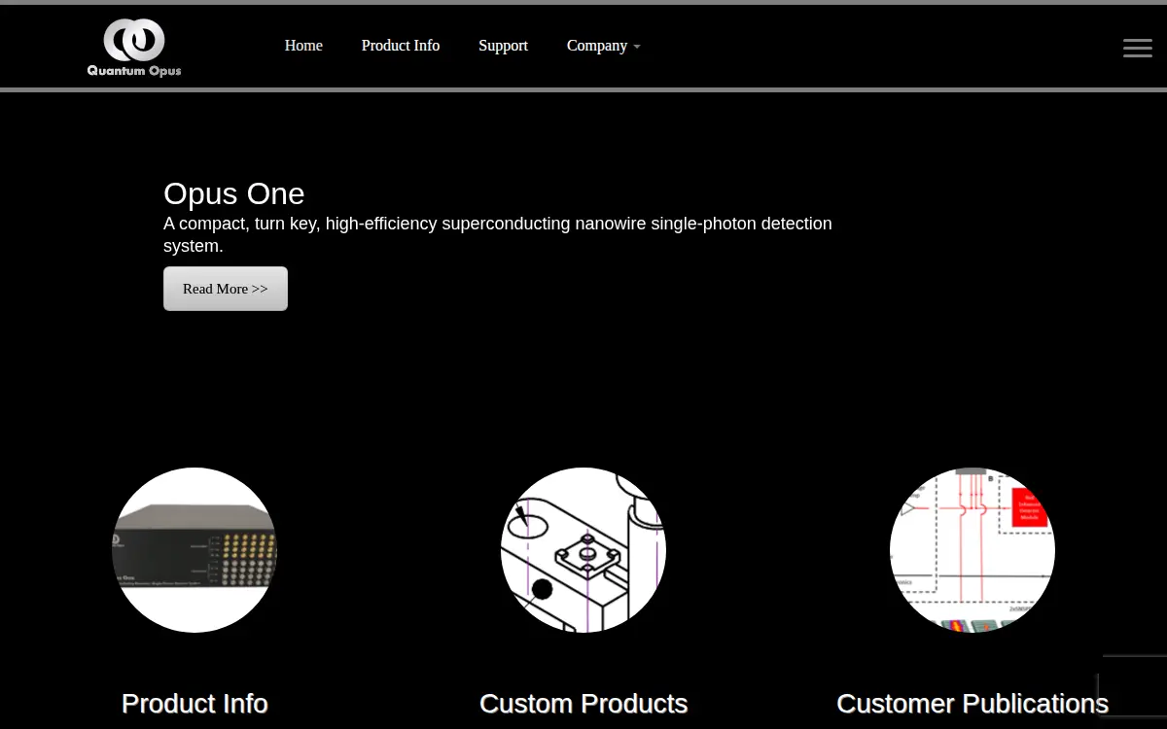Screen dimensions: 1167x729
Task: Open the hamburger menu icon
Action: [1137, 48]
